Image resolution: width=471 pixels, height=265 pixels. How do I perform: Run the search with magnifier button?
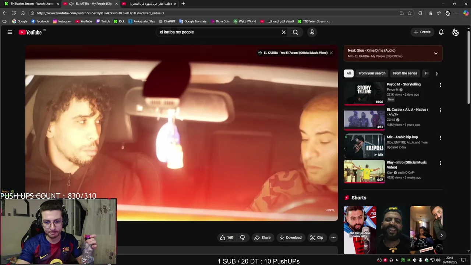click(295, 32)
